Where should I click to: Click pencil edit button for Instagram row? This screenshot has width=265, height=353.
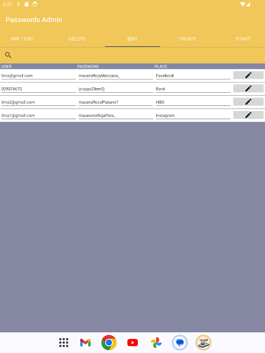tap(248, 115)
